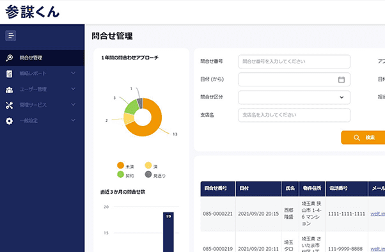Open the 戦略レポート menu item
Viewport: 385px width, 252px height.
click(x=42, y=74)
